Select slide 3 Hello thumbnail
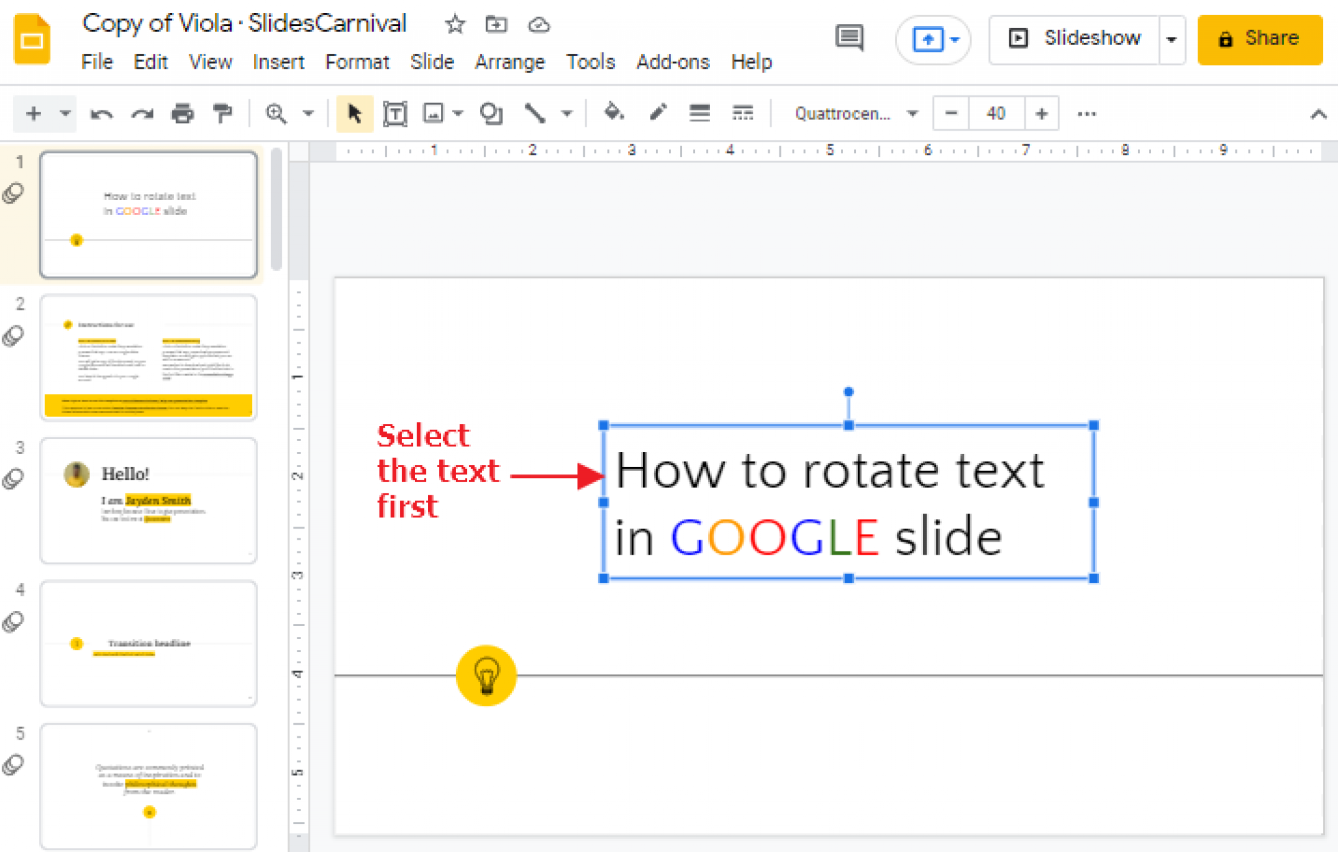 pyautogui.click(x=148, y=500)
